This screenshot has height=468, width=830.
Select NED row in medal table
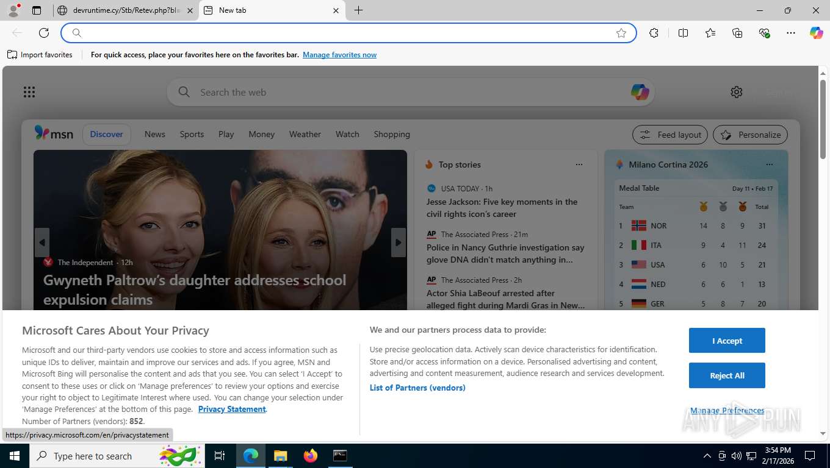[696, 284]
